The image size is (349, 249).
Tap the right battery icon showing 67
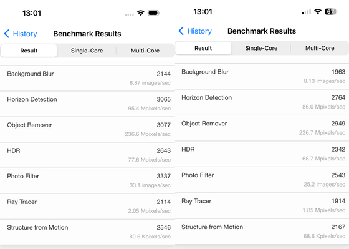(331, 11)
